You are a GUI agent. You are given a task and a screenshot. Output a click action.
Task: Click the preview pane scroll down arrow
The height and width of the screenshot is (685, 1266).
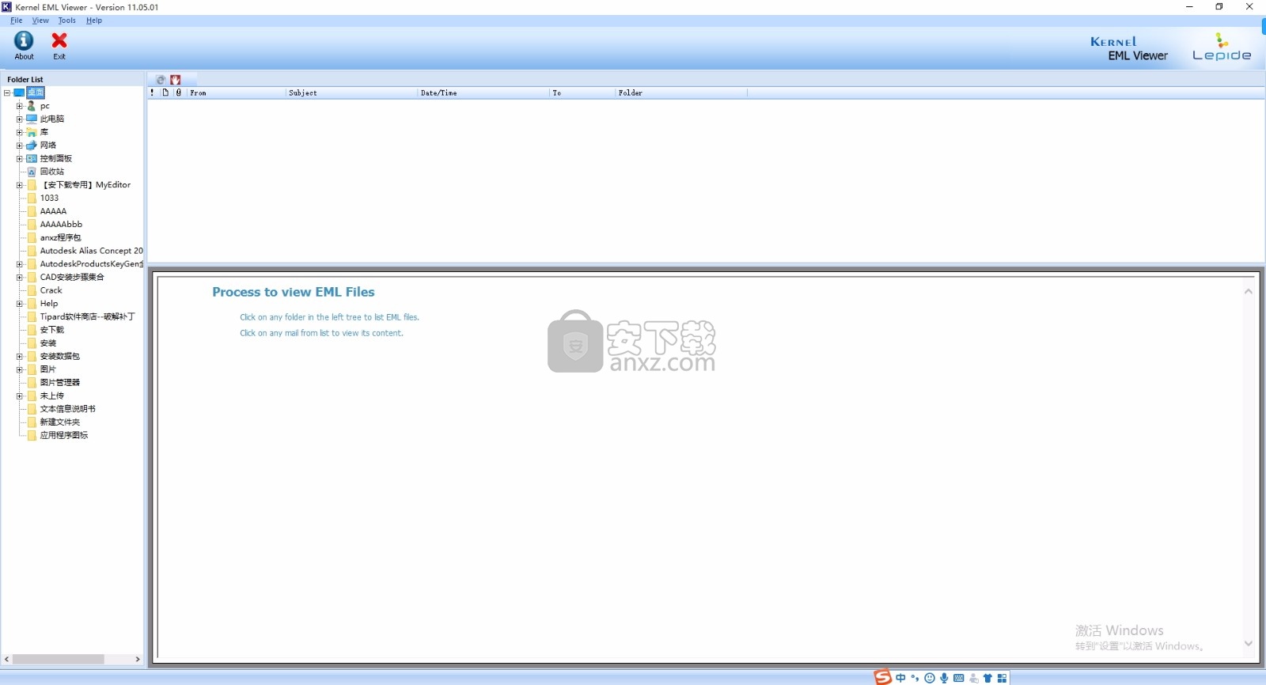(1249, 644)
